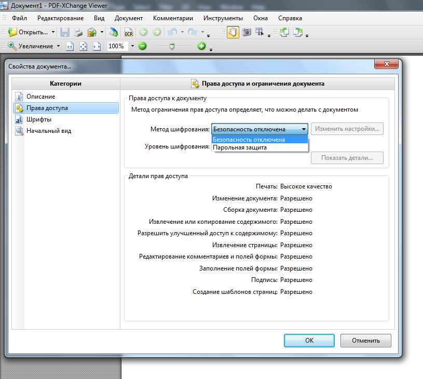
Task: Set Actual Size 1:1 view
Action: pyautogui.click(x=70, y=46)
